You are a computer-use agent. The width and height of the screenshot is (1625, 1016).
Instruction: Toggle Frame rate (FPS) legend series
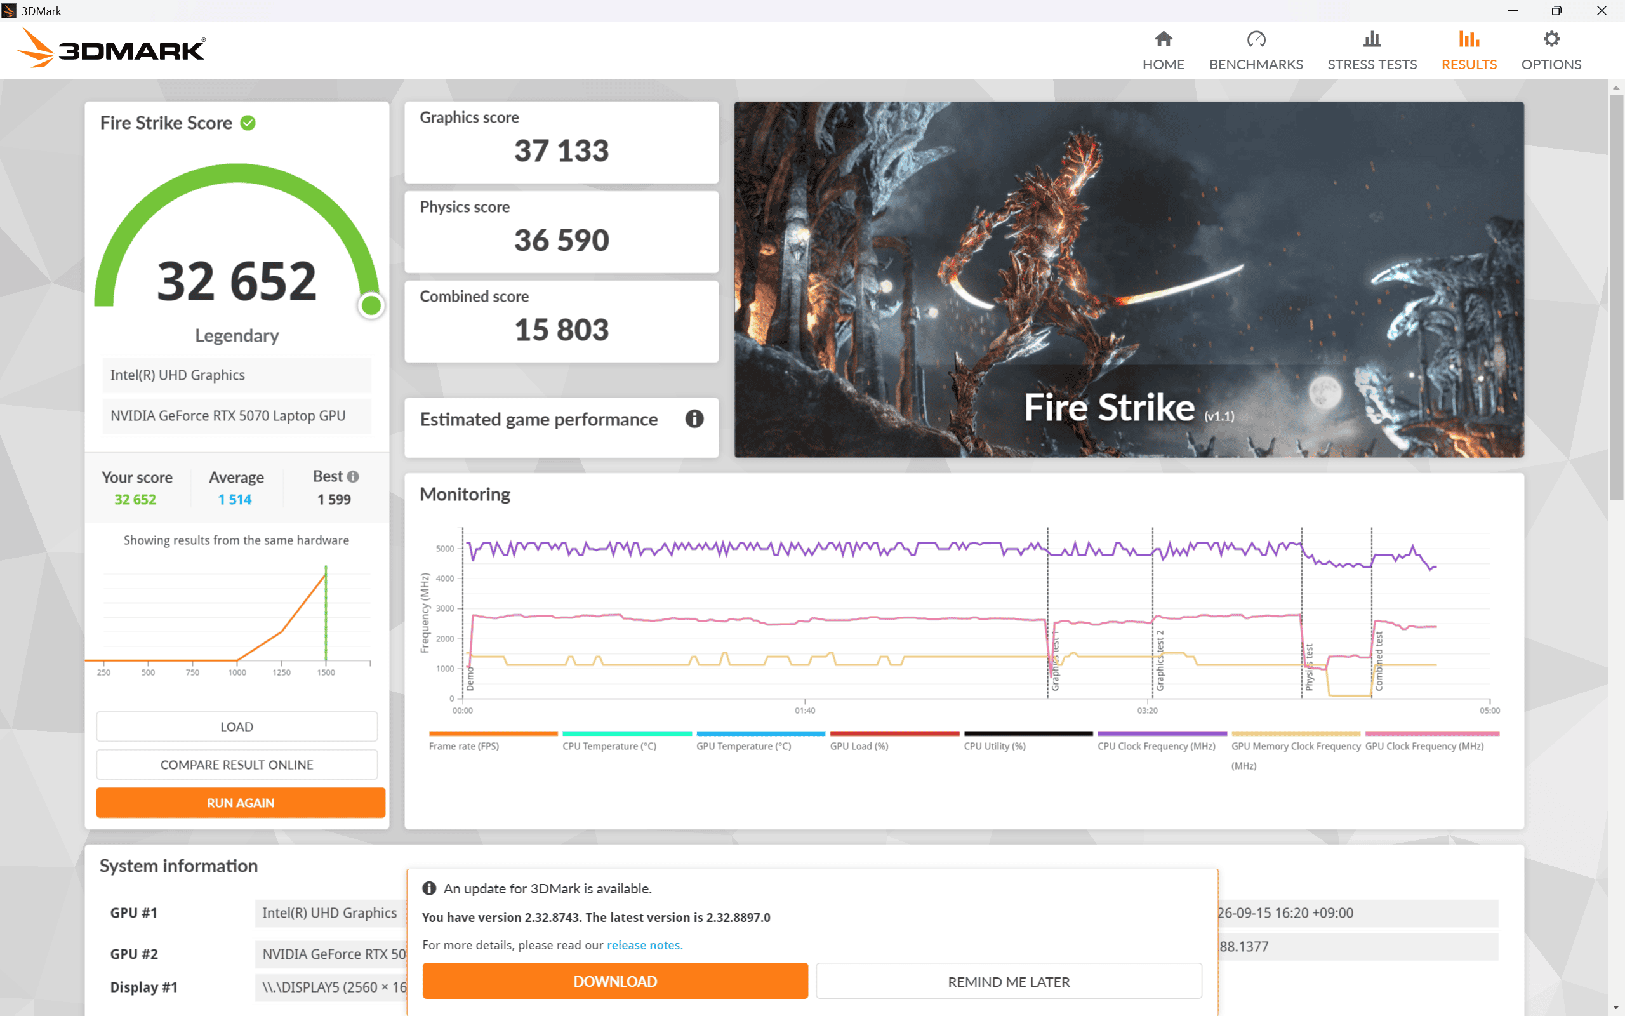[x=493, y=741]
